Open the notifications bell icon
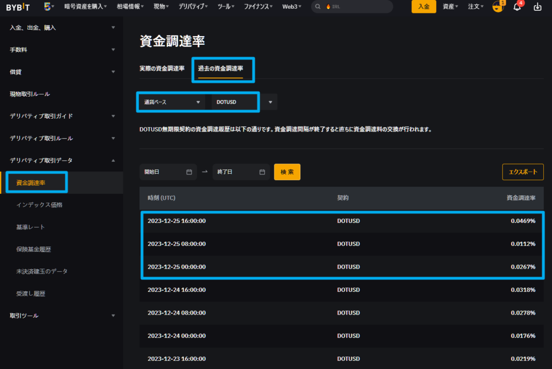This screenshot has height=369, width=552. click(x=516, y=7)
